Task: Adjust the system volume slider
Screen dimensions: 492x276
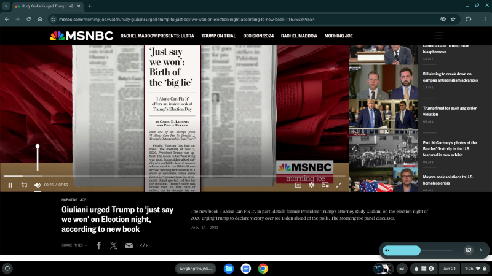Action: 418,250
